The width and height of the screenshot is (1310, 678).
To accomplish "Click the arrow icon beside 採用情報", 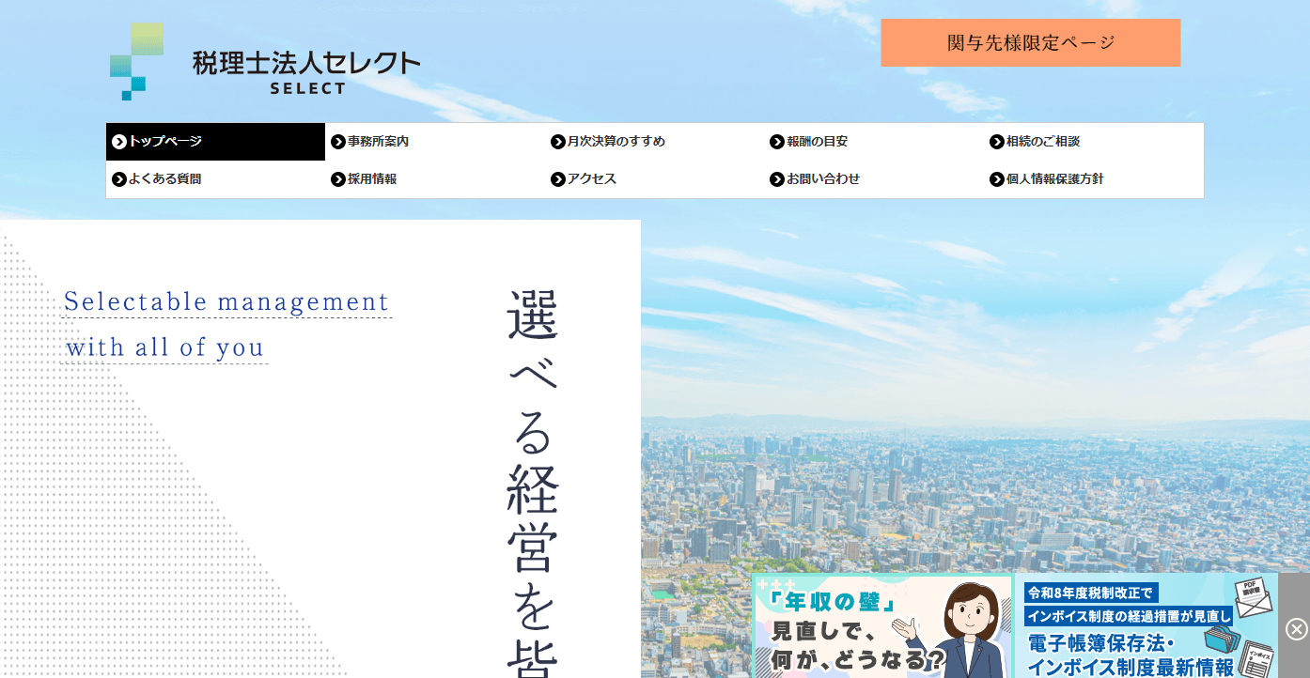I will pyautogui.click(x=338, y=179).
